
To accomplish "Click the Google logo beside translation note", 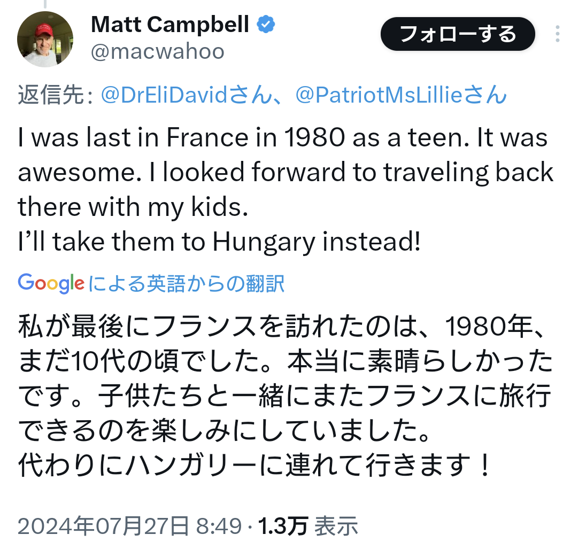I will (x=51, y=283).
